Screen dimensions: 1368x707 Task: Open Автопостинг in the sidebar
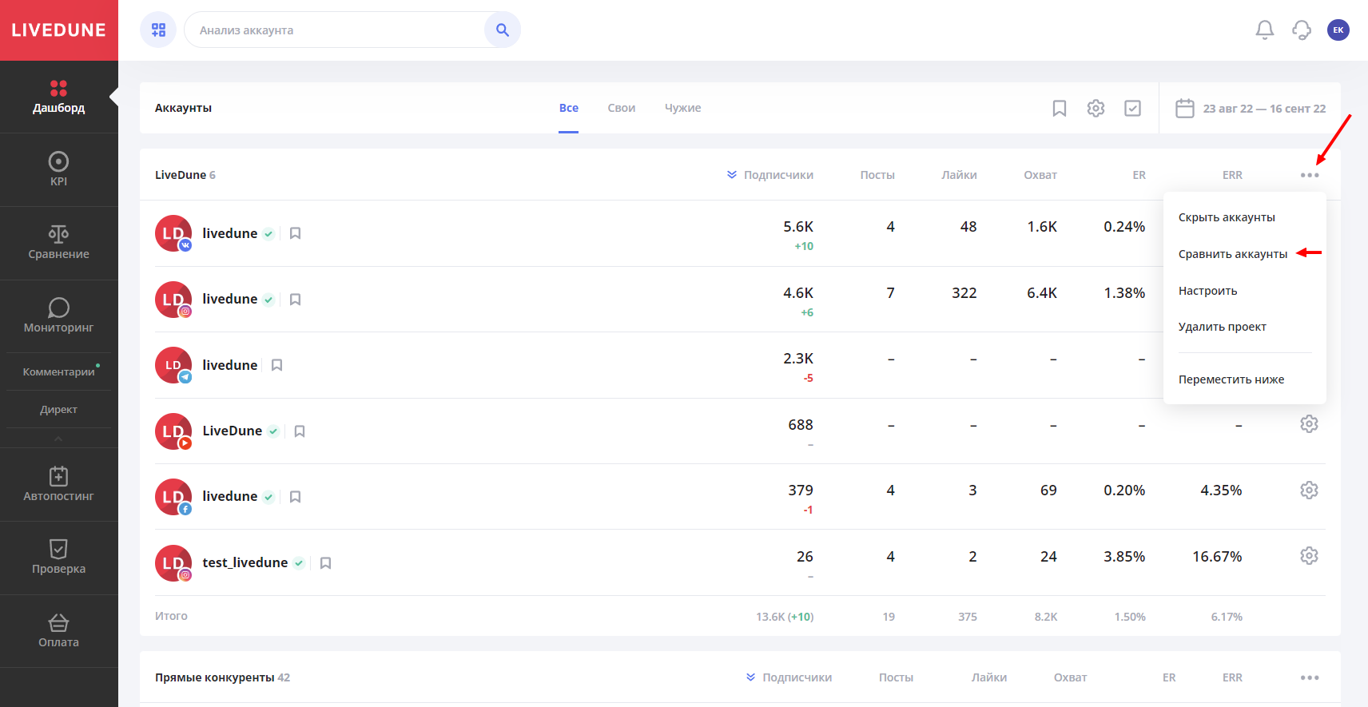(59, 485)
